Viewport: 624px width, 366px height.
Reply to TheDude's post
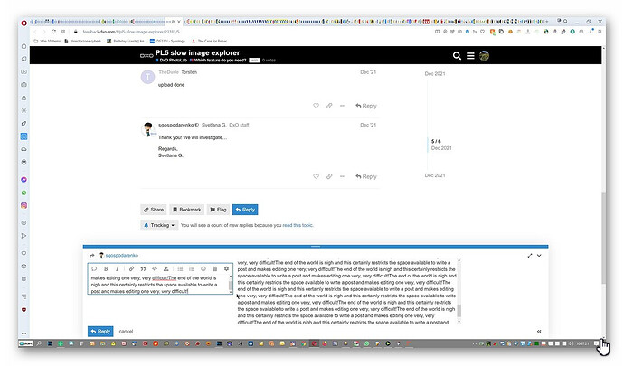click(366, 106)
